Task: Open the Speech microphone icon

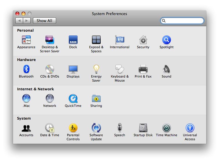Action: coord(120,127)
